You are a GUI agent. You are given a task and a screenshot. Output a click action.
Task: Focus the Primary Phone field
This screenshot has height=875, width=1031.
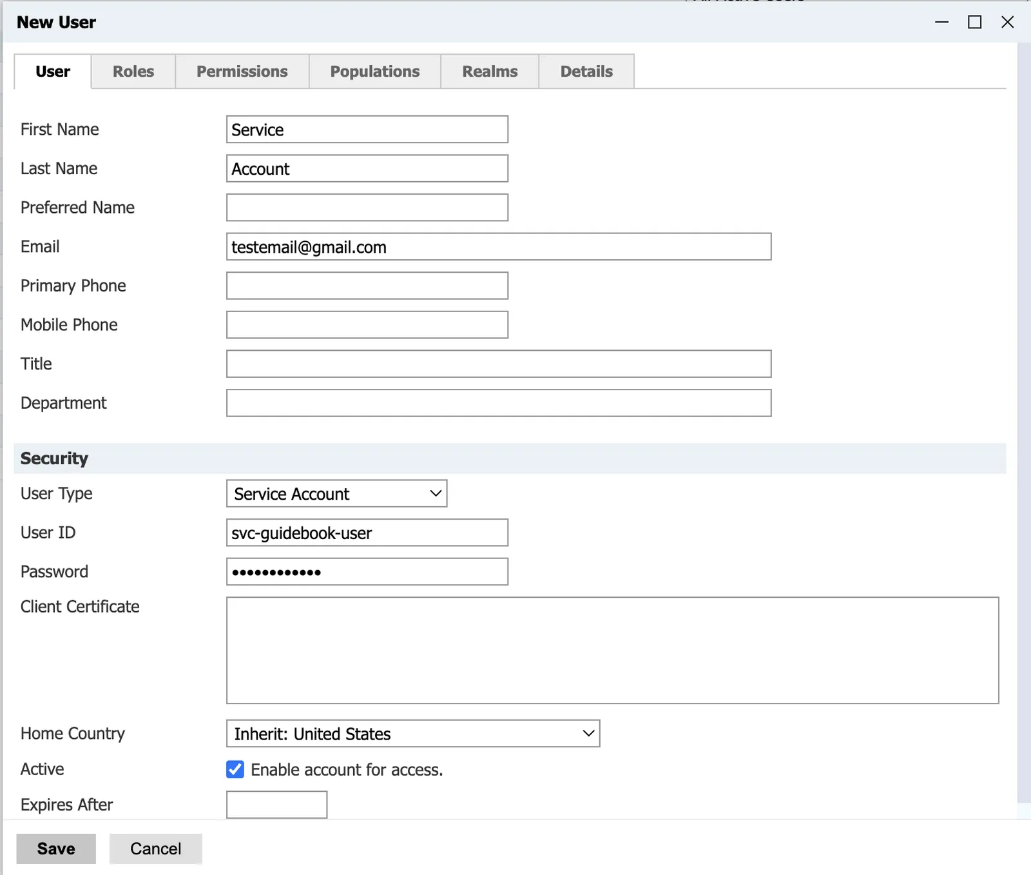(367, 286)
